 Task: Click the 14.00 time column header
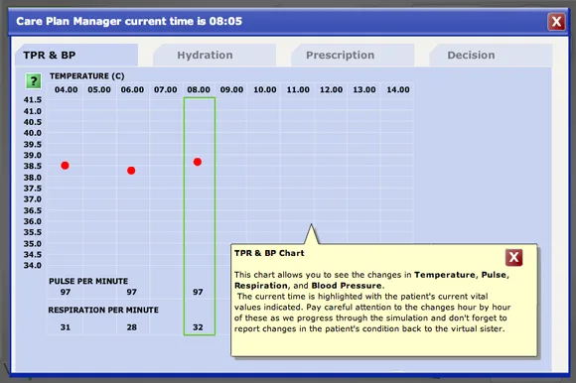pyautogui.click(x=398, y=90)
